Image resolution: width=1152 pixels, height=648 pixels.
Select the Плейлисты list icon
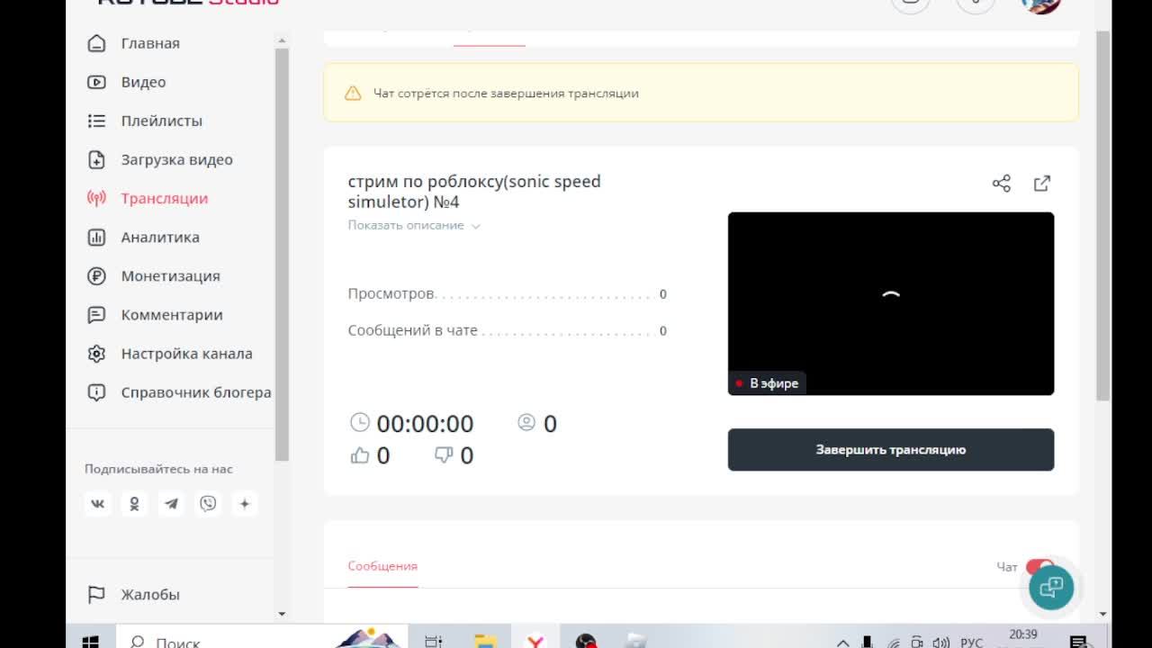[96, 121]
